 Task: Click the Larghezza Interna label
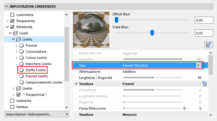(x=93, y=96)
